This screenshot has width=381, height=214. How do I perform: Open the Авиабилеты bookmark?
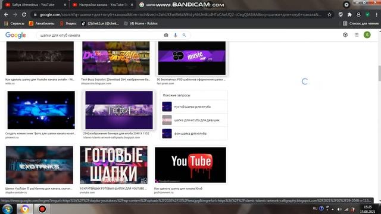42,24
